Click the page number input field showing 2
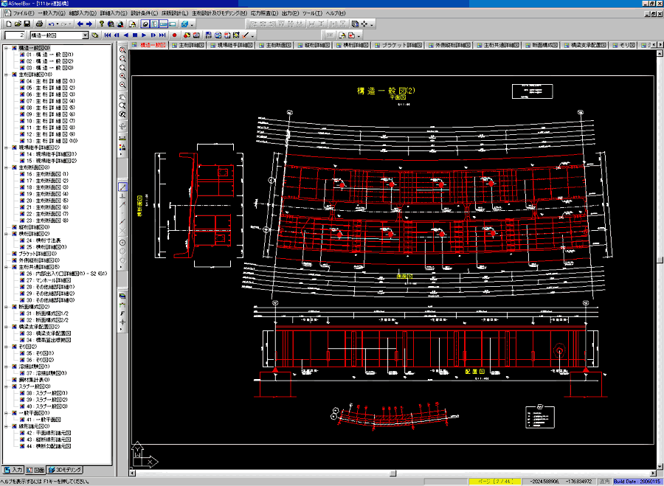The width and height of the screenshot is (664, 486). pyautogui.click(x=15, y=35)
